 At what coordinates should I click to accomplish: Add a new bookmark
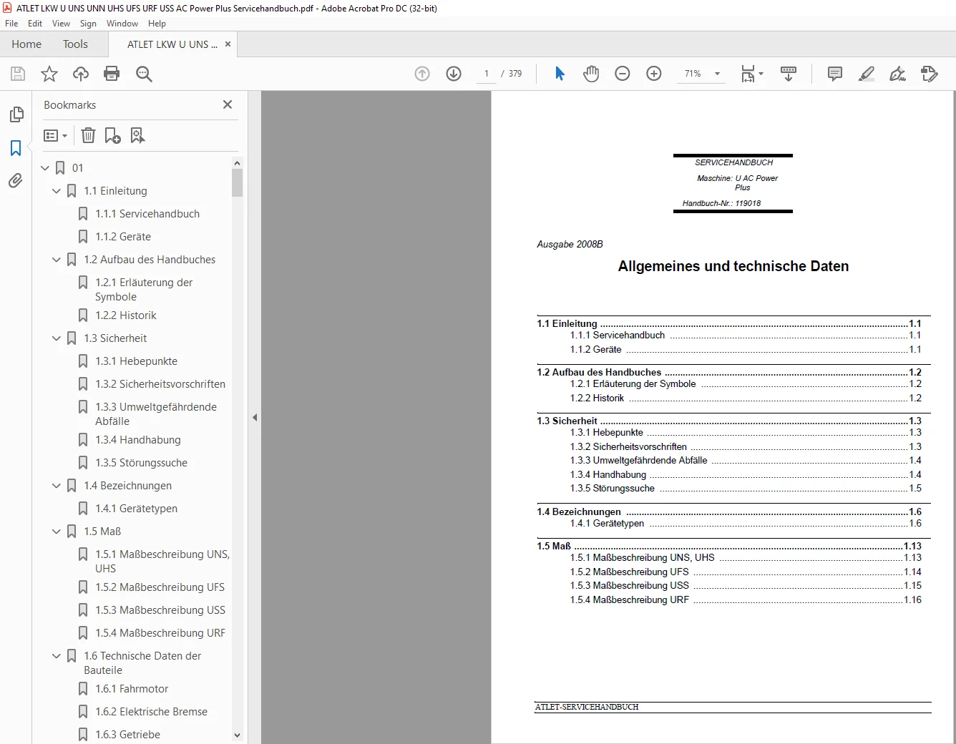(x=112, y=135)
